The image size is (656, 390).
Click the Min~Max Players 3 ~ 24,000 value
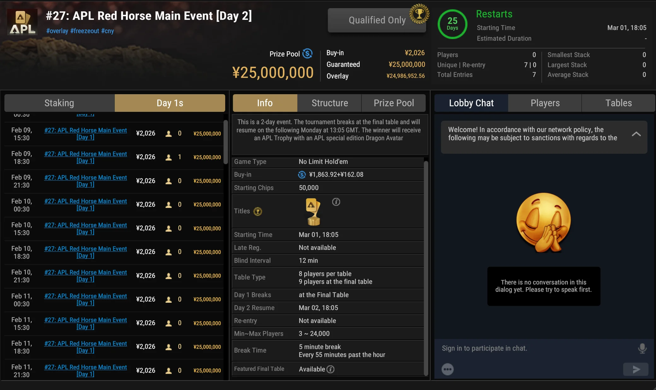pos(314,334)
